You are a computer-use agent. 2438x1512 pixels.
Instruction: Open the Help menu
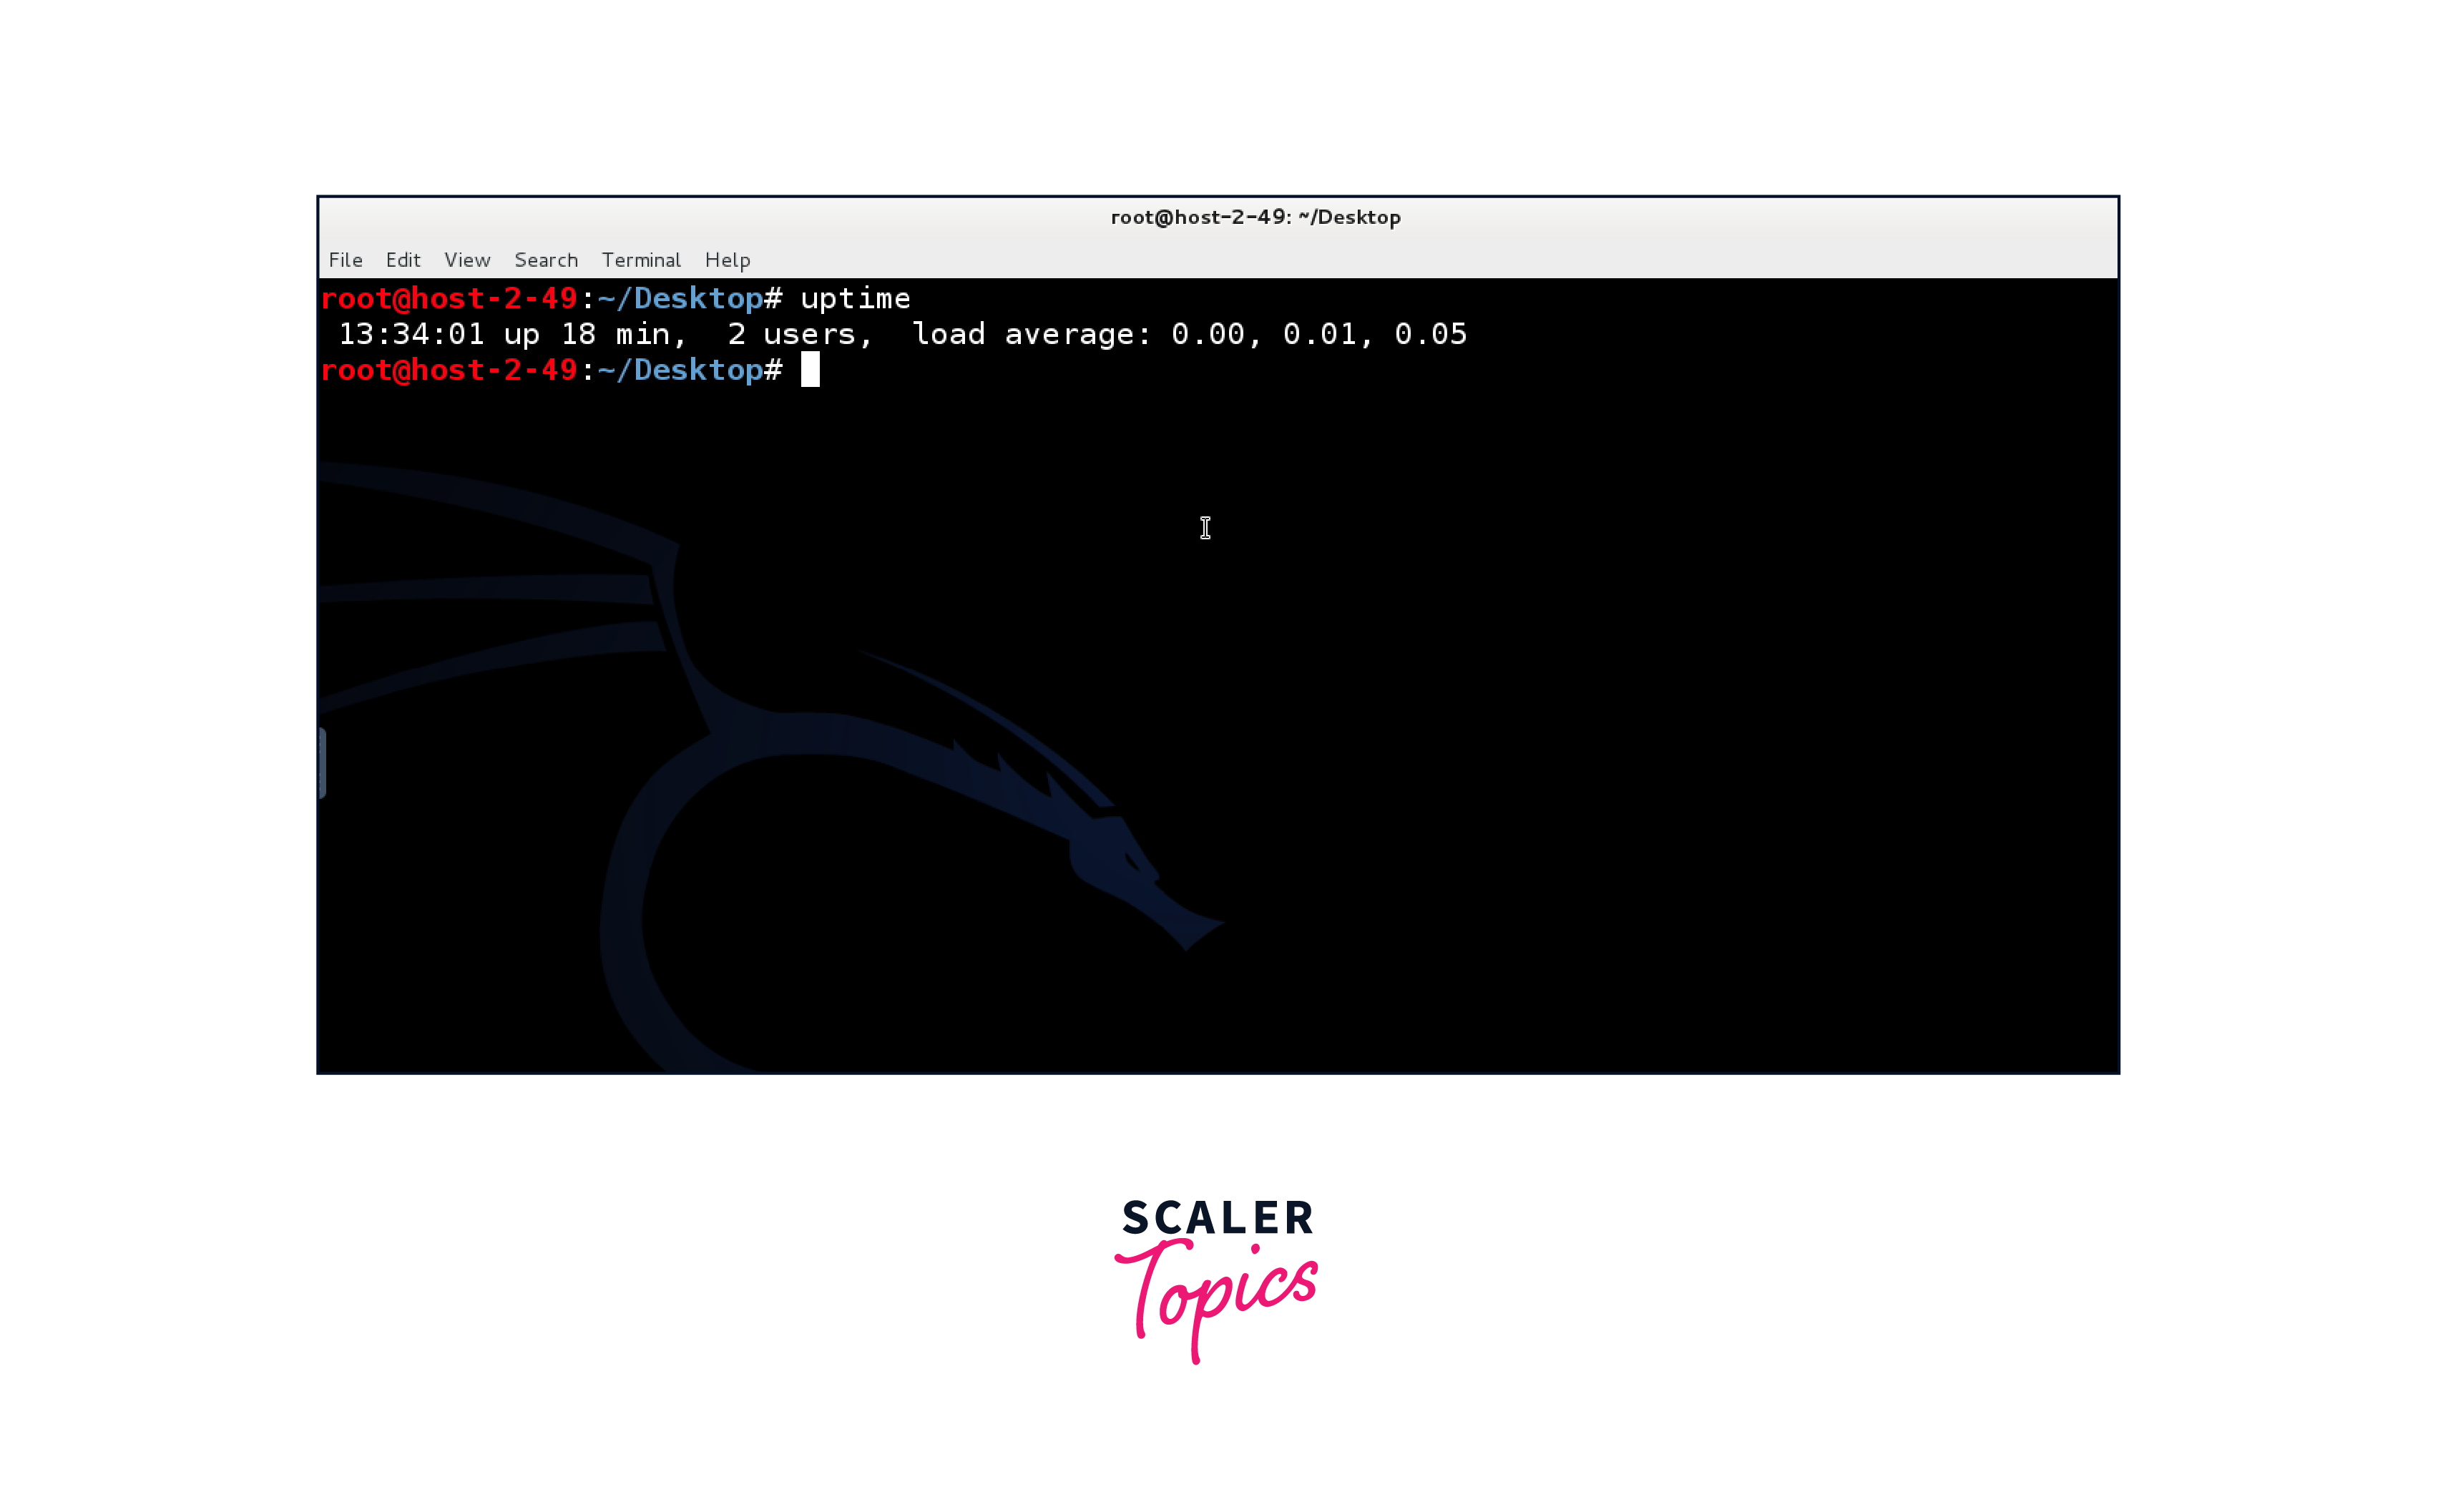point(727,260)
